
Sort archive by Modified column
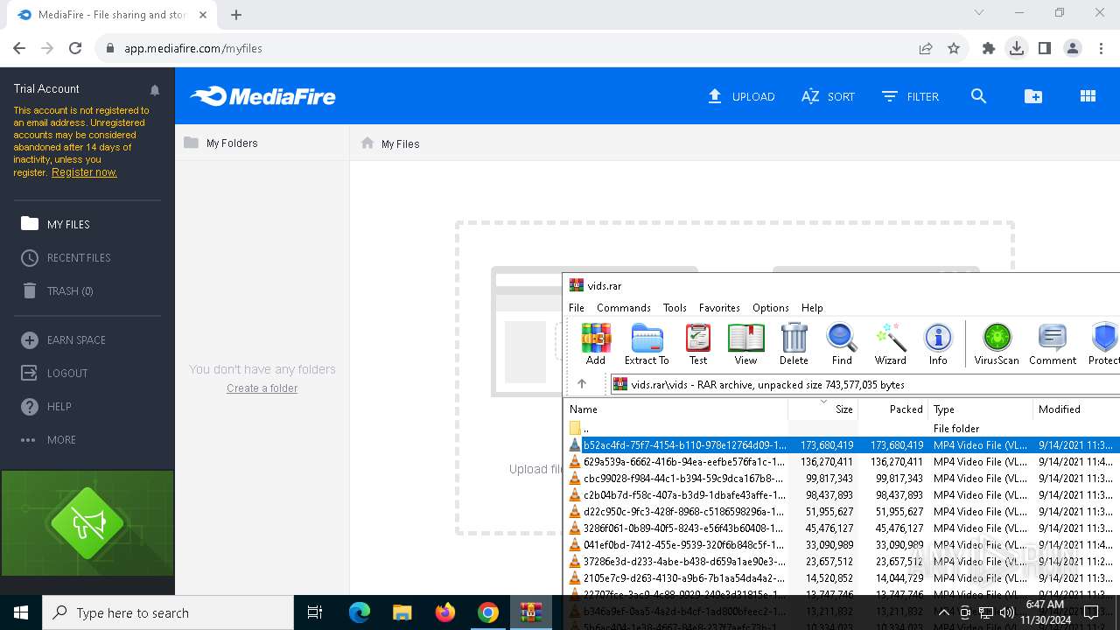point(1076,409)
